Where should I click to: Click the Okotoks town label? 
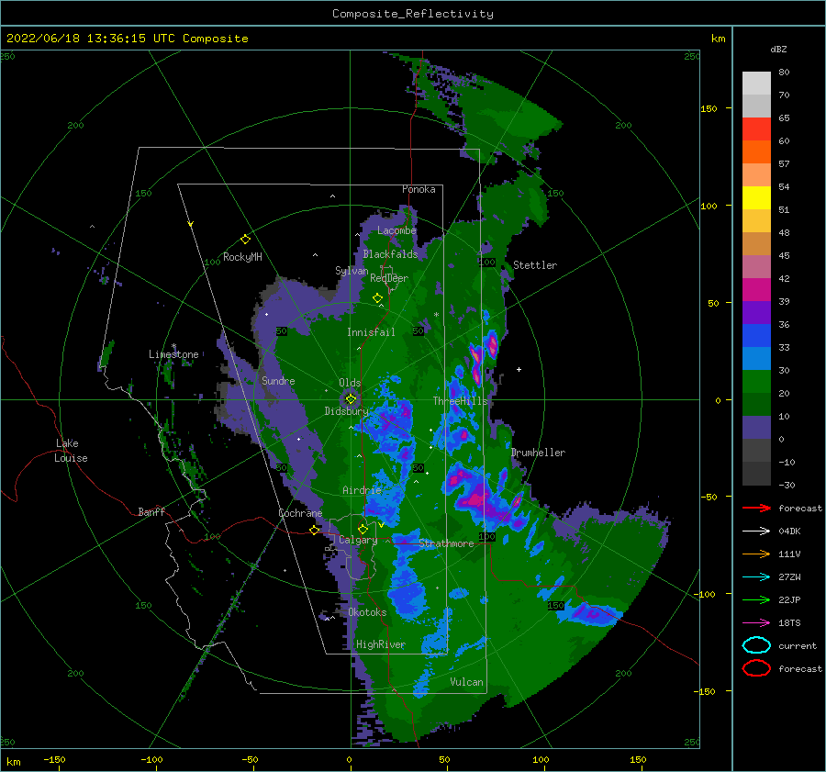coord(367,612)
